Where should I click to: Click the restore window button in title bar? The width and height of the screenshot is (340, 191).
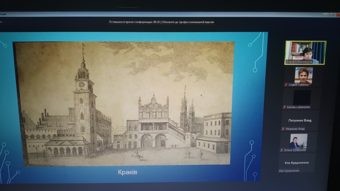point(332,15)
